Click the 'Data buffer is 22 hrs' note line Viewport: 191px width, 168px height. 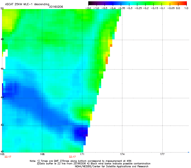93,164
